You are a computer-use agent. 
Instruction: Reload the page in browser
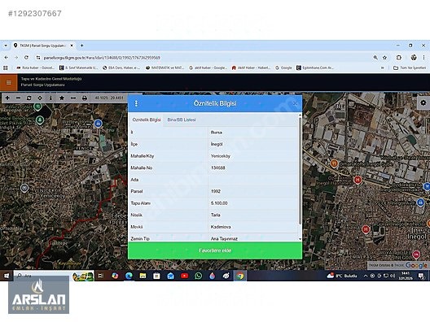[26, 58]
